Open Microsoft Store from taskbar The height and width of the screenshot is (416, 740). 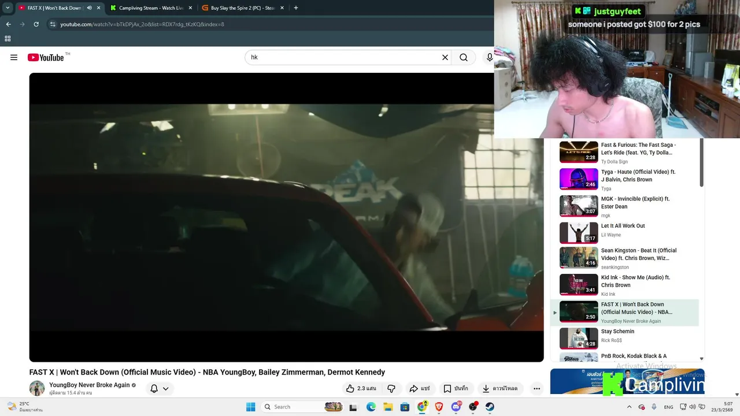(405, 407)
